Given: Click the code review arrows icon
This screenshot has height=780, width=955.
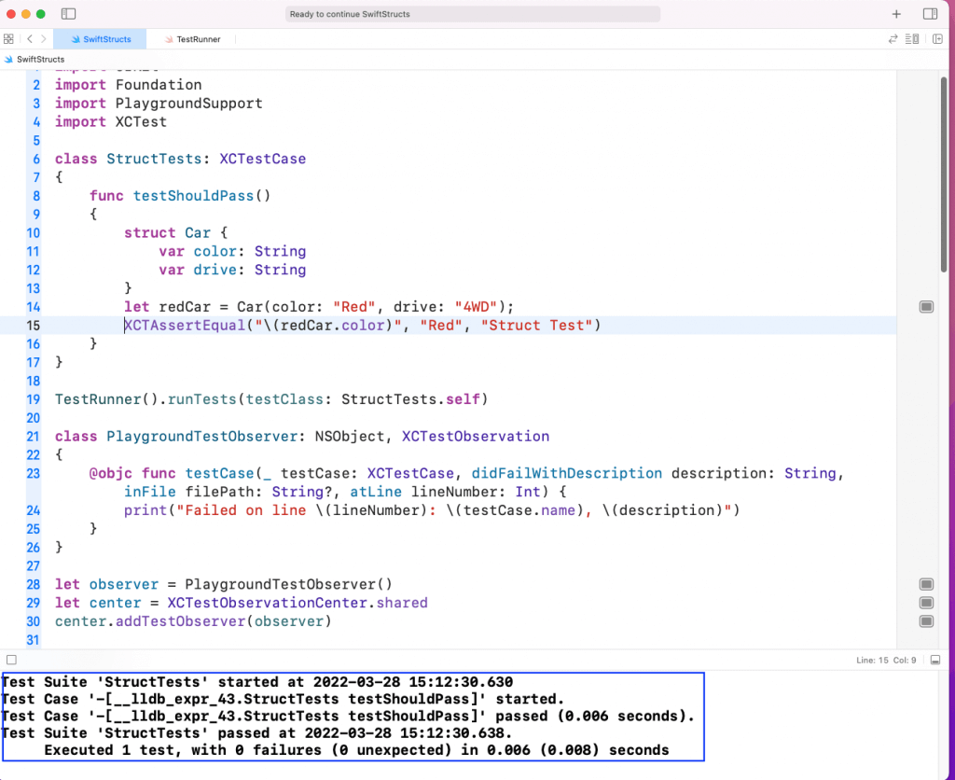Looking at the screenshot, I should click(893, 39).
